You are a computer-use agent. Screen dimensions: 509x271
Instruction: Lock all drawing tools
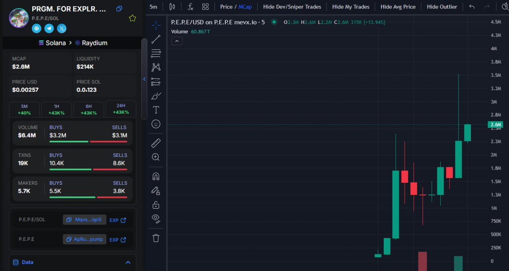coord(156,205)
